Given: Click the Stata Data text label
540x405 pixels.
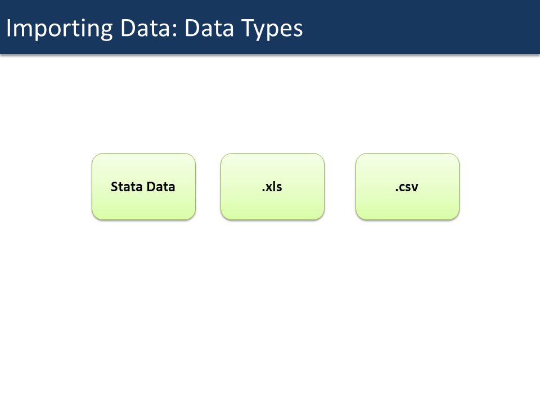Looking at the screenshot, I should click(143, 187).
